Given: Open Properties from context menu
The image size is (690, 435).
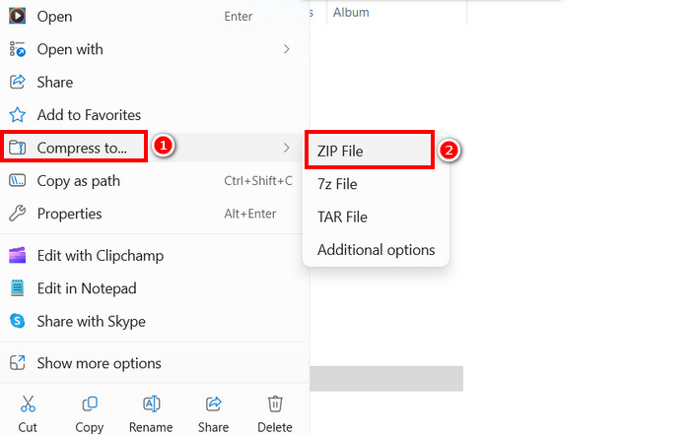Looking at the screenshot, I should 69,214.
